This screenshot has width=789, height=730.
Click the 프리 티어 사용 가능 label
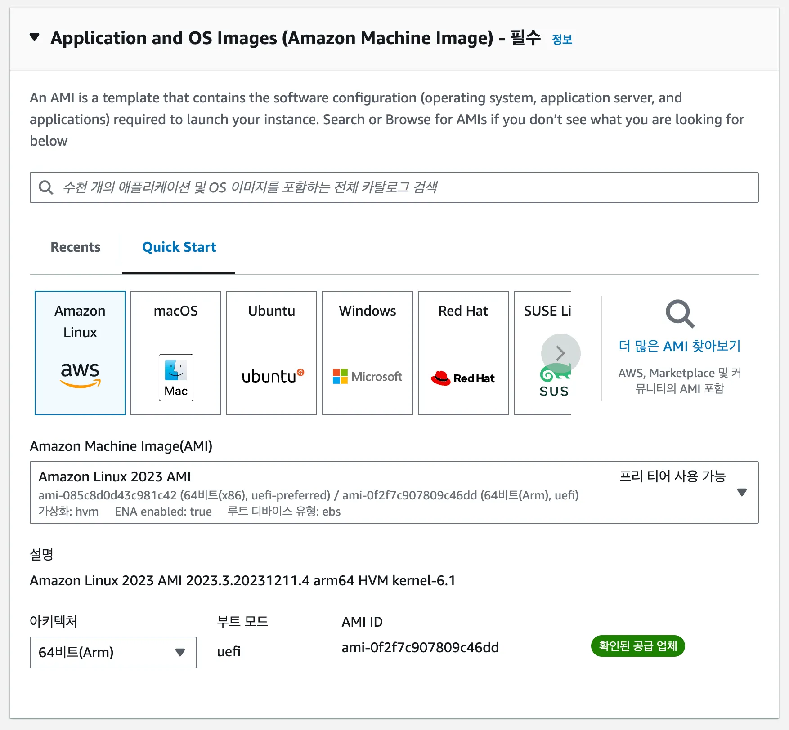(672, 476)
